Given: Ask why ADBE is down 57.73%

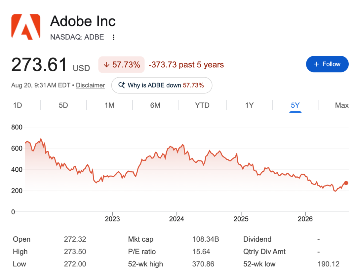Looking at the screenshot, I should 162,85.
